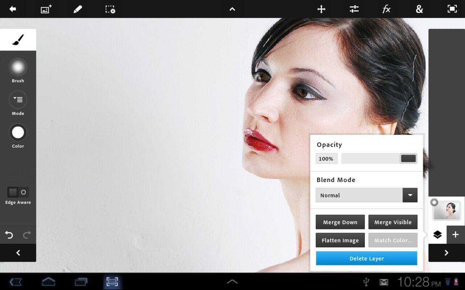465x290 pixels.
Task: Tap the transform tool icon
Action: 321,9
